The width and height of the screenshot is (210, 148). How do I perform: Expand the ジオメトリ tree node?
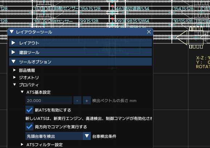pyautogui.click(x=14, y=77)
